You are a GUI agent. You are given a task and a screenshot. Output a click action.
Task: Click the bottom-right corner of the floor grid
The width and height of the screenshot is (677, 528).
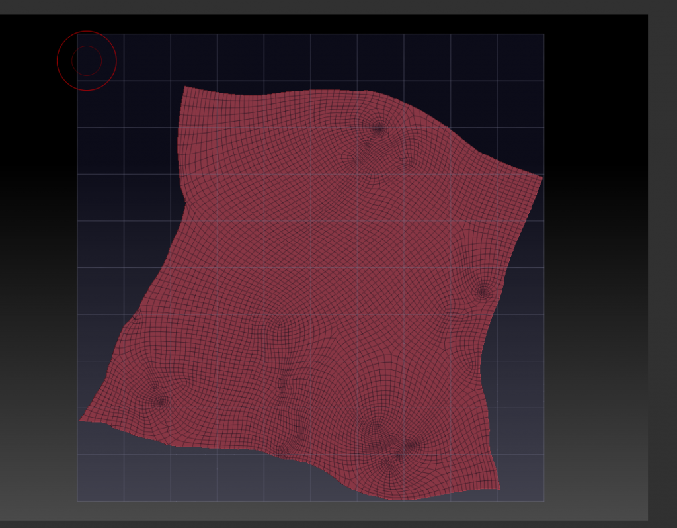click(543, 501)
